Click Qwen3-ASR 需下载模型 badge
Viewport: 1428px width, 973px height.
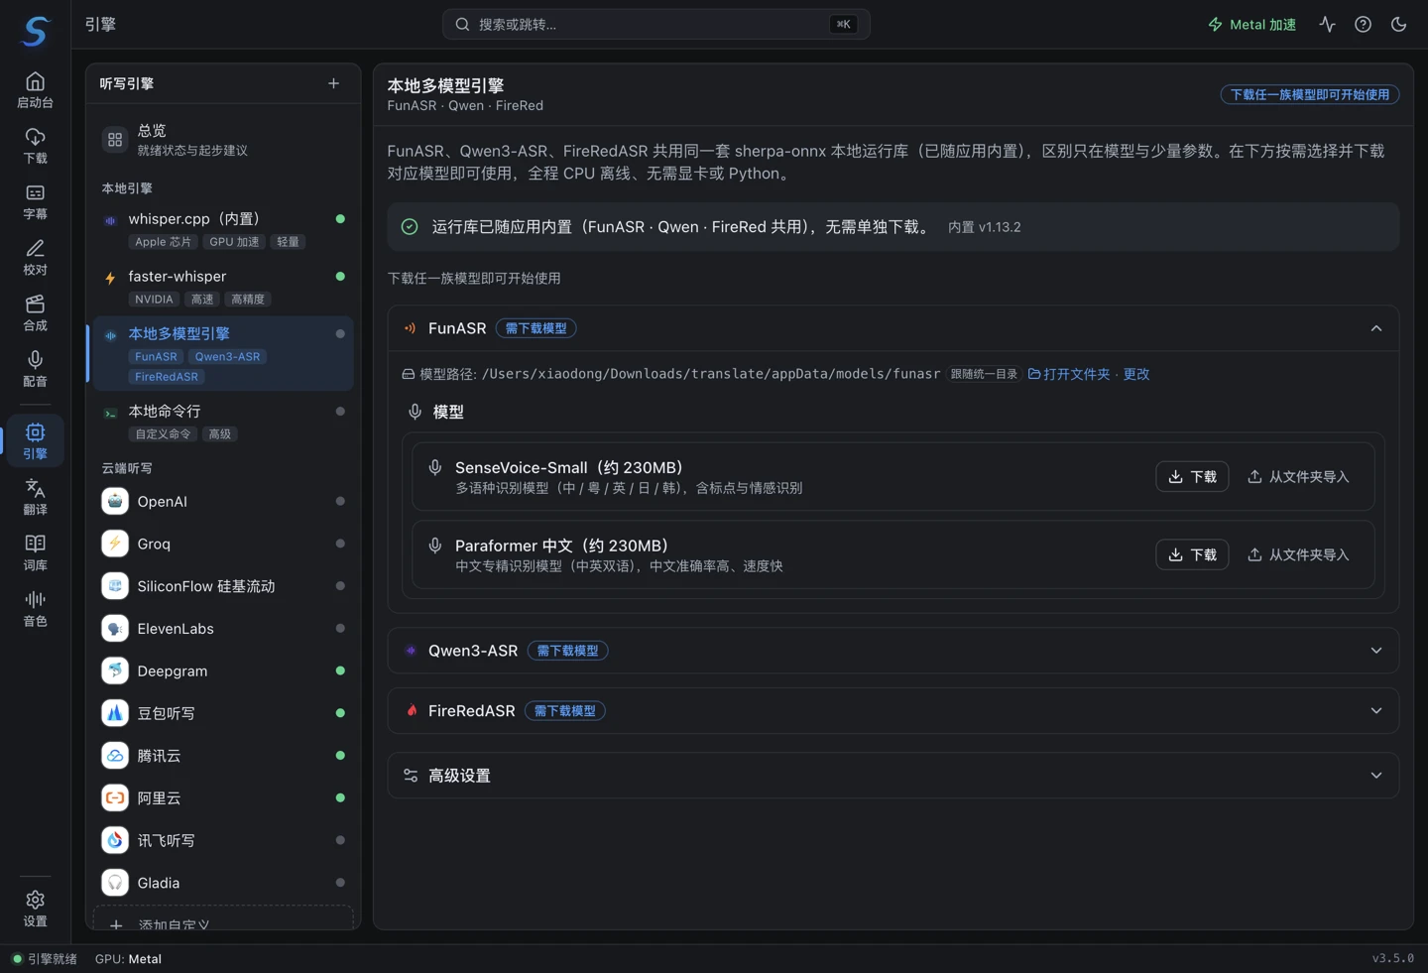point(567,651)
